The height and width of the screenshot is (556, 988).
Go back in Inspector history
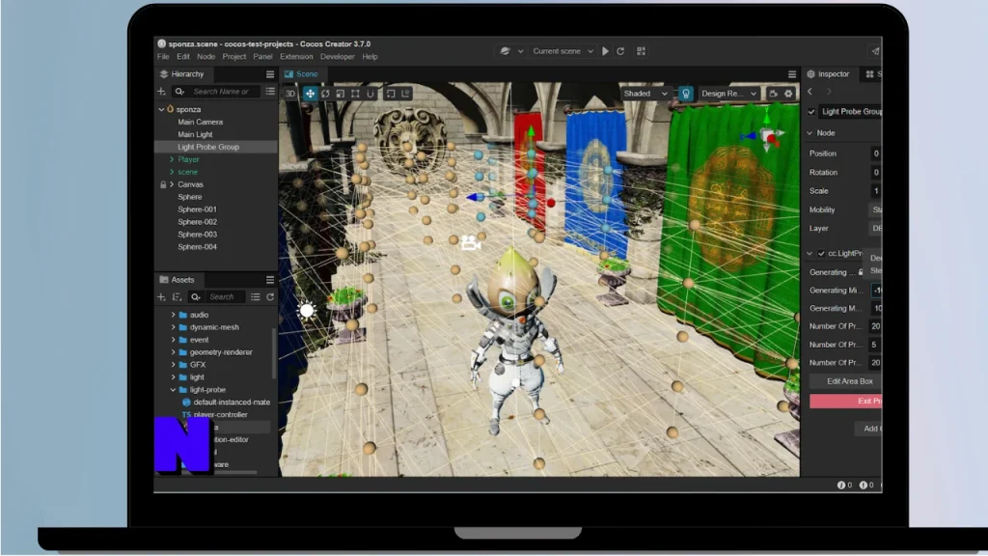[810, 92]
